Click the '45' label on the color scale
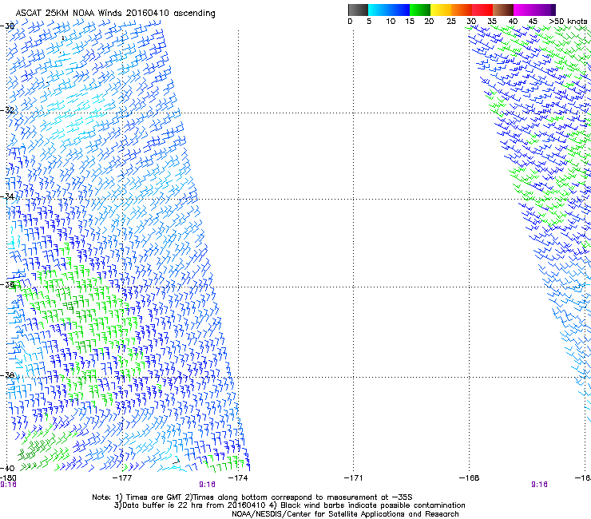Image resolution: width=591 pixels, height=519 pixels. point(533,22)
